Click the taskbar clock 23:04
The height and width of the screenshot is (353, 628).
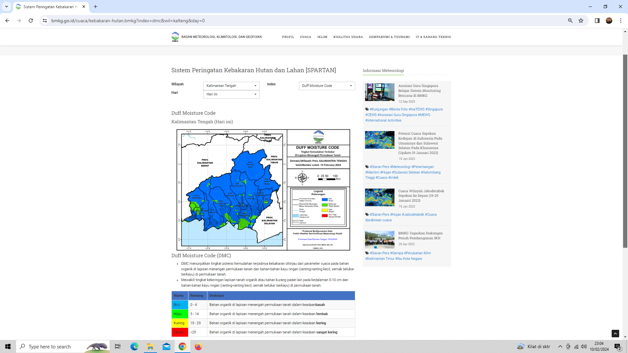[599, 346]
